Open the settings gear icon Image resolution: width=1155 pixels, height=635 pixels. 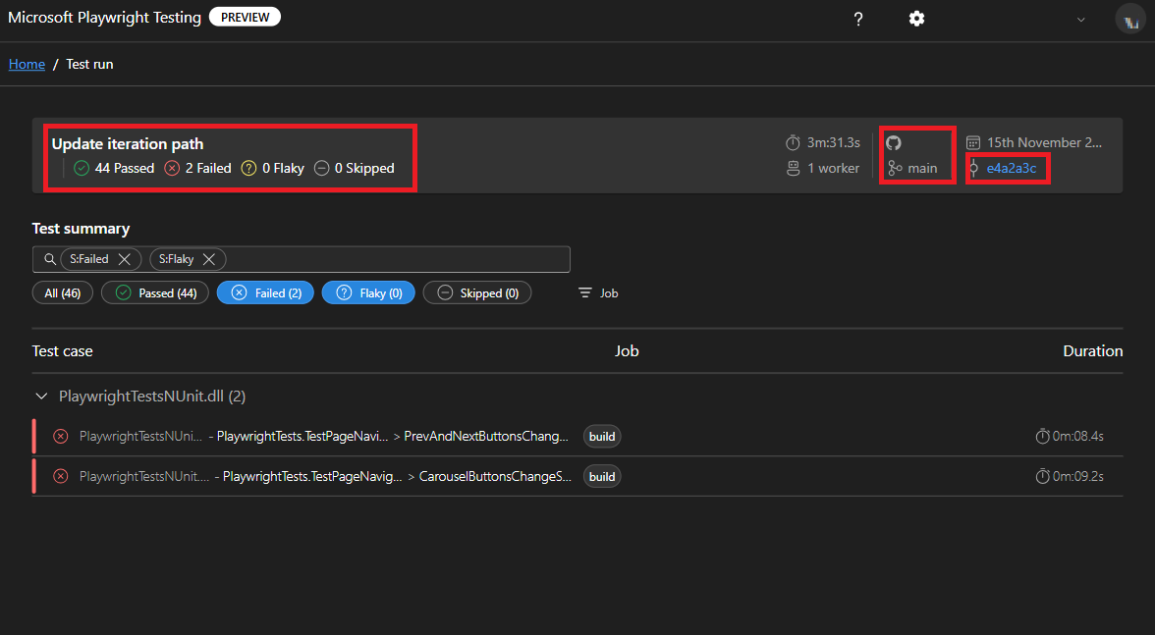pyautogui.click(x=916, y=19)
